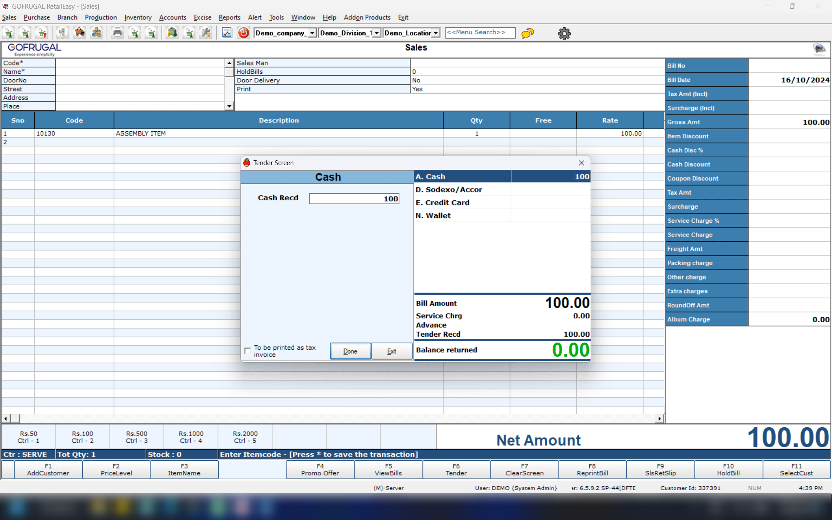Open the chart dashboard icon
This screenshot has height=520, width=832.
coord(227,33)
